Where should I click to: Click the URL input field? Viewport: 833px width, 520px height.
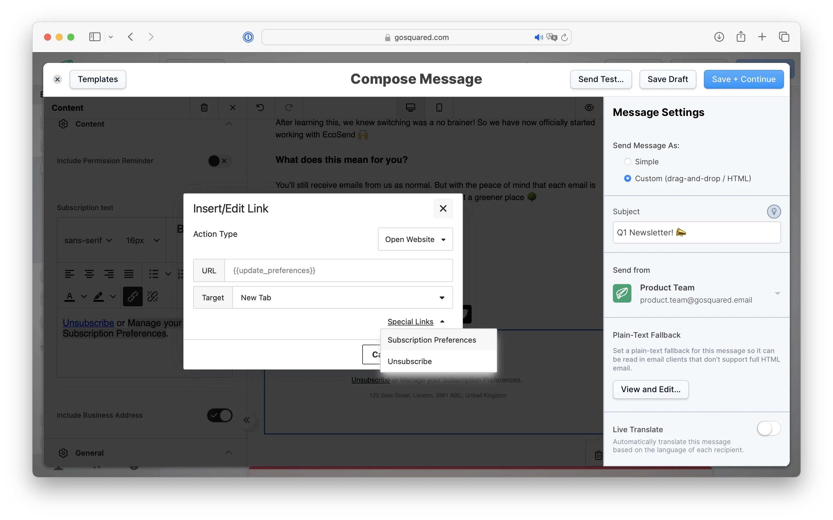point(338,270)
